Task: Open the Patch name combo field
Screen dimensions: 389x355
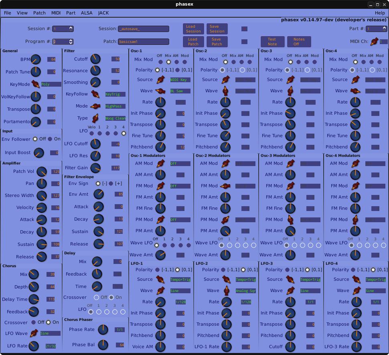Action: [x=144, y=42]
